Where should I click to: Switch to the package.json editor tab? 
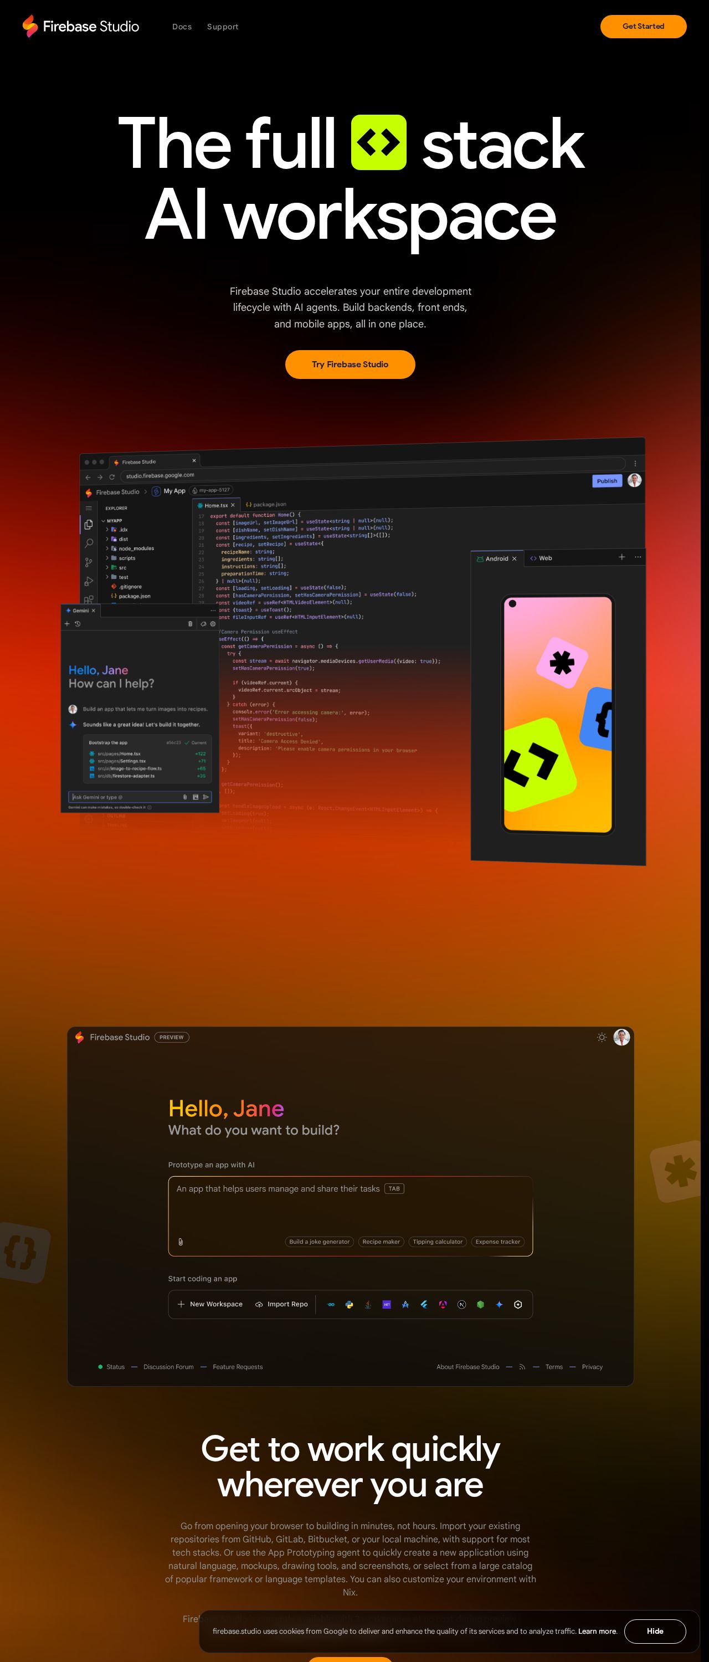(266, 505)
